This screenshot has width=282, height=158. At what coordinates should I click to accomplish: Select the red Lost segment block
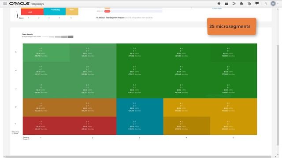pos(32,12)
